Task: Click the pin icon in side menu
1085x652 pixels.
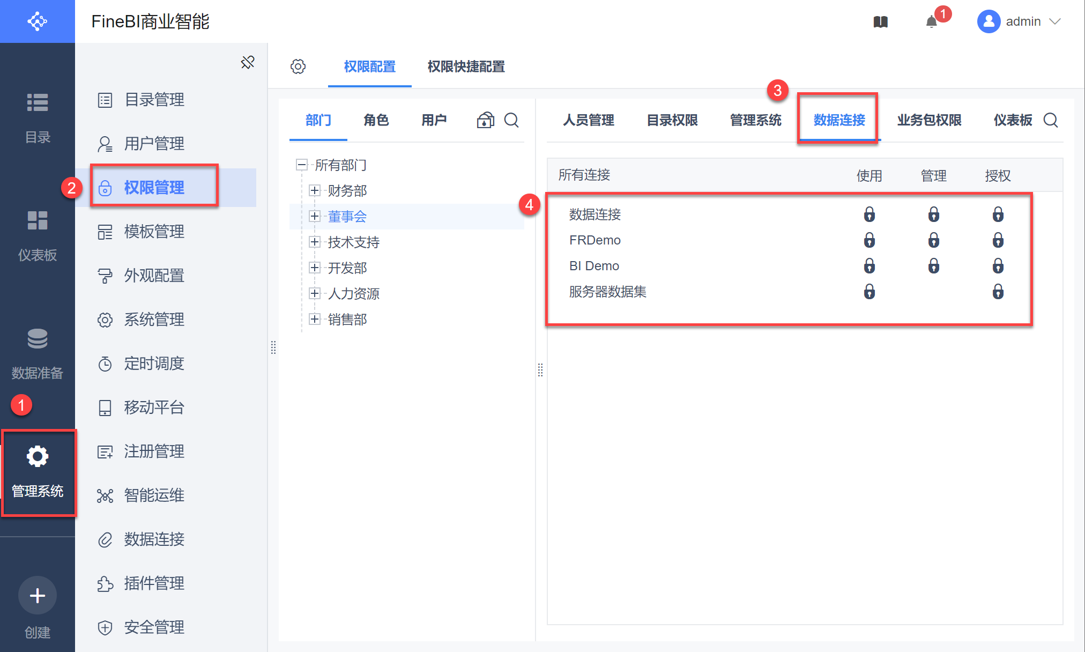Action: [248, 62]
